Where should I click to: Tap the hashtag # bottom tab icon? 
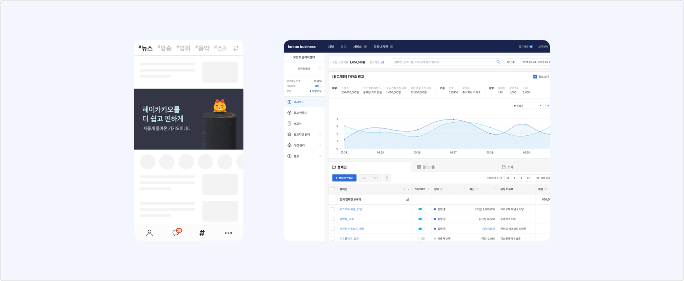(x=202, y=233)
